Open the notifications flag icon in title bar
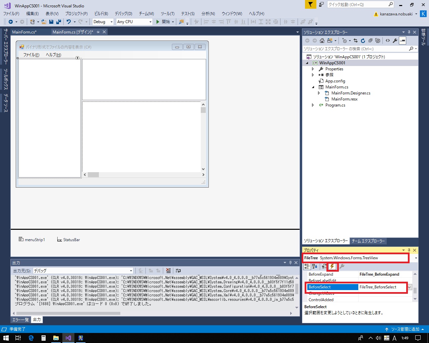 pos(311,4)
